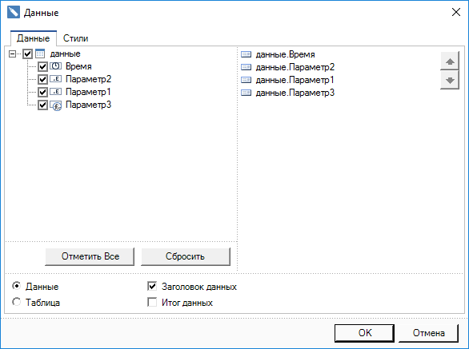Click the Параметр2 numeric field icon
This screenshot has width=469, height=349.
click(x=56, y=79)
